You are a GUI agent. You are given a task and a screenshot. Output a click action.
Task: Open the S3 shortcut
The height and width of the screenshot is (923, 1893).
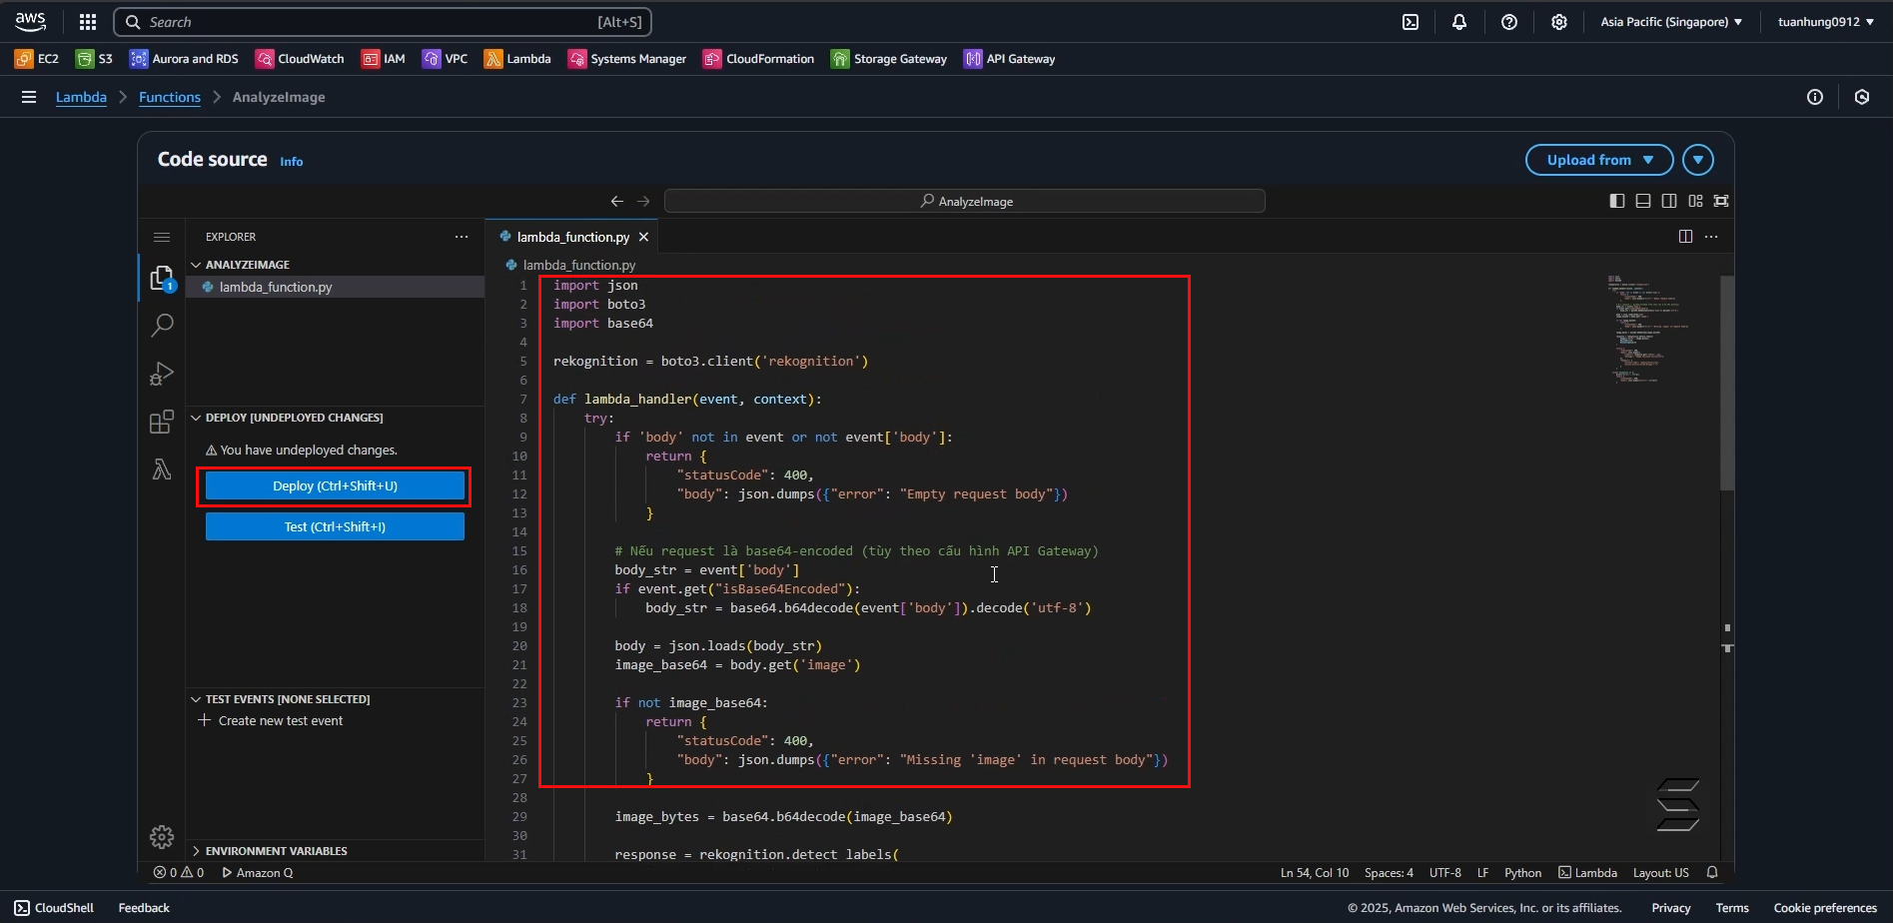pyautogui.click(x=95, y=59)
